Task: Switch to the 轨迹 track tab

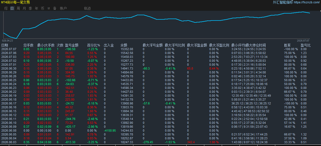Action: tap(87, 8)
